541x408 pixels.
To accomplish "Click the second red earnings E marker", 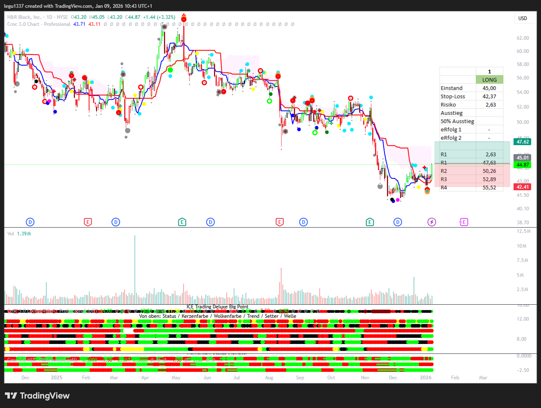I will [x=280, y=222].
